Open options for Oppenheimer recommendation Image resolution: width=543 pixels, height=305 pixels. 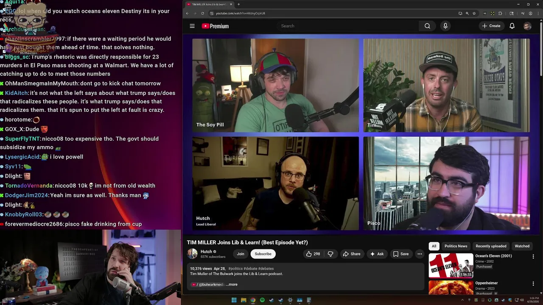pyautogui.click(x=533, y=283)
